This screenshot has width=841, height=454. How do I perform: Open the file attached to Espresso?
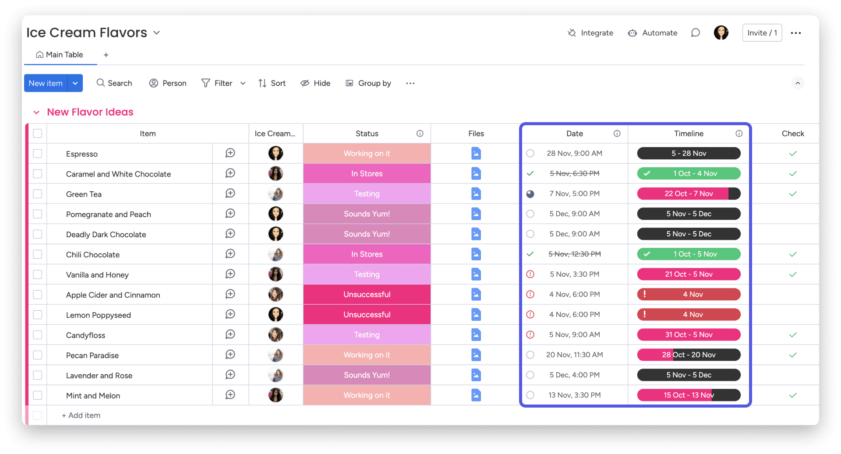[476, 153]
